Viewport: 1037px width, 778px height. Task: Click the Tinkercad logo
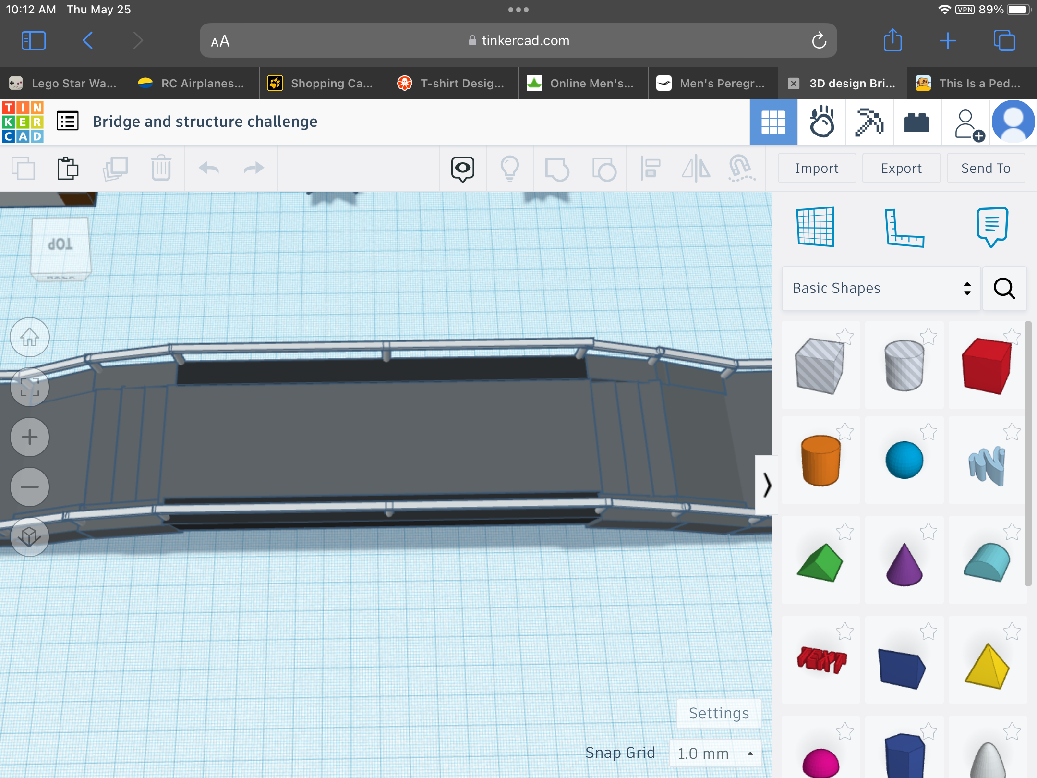coord(23,122)
